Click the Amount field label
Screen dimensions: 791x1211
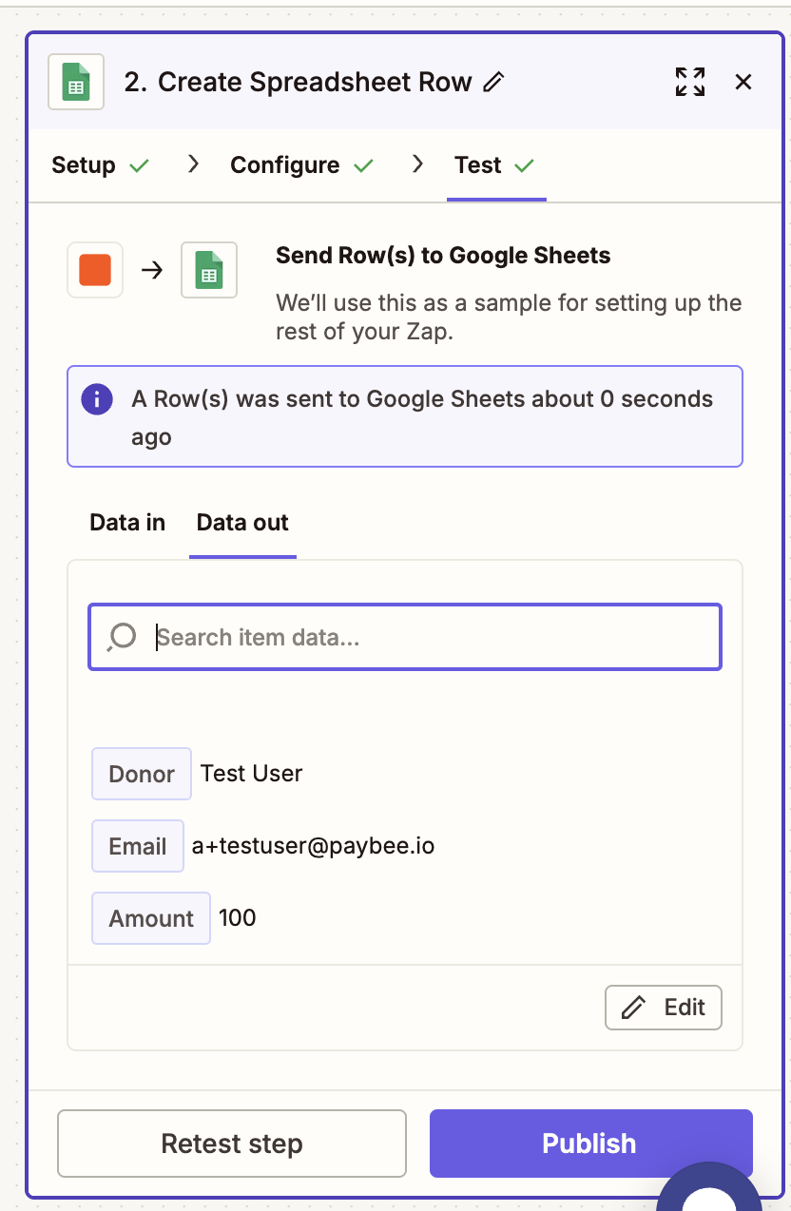[151, 918]
